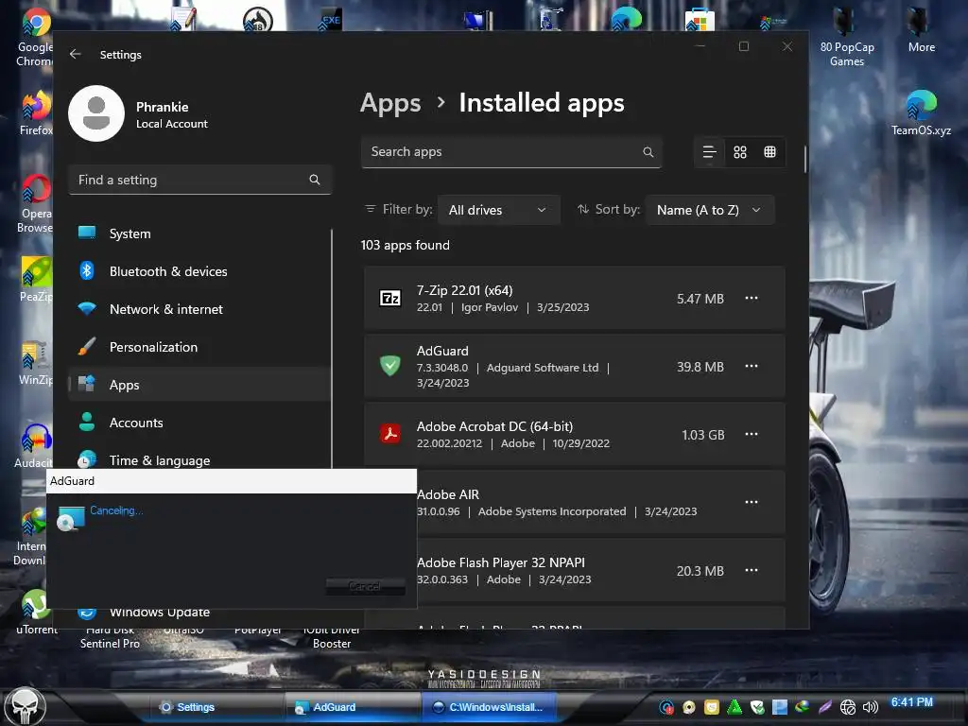The image size is (968, 726).
Task: Switch to tile view layout
Action: point(769,152)
